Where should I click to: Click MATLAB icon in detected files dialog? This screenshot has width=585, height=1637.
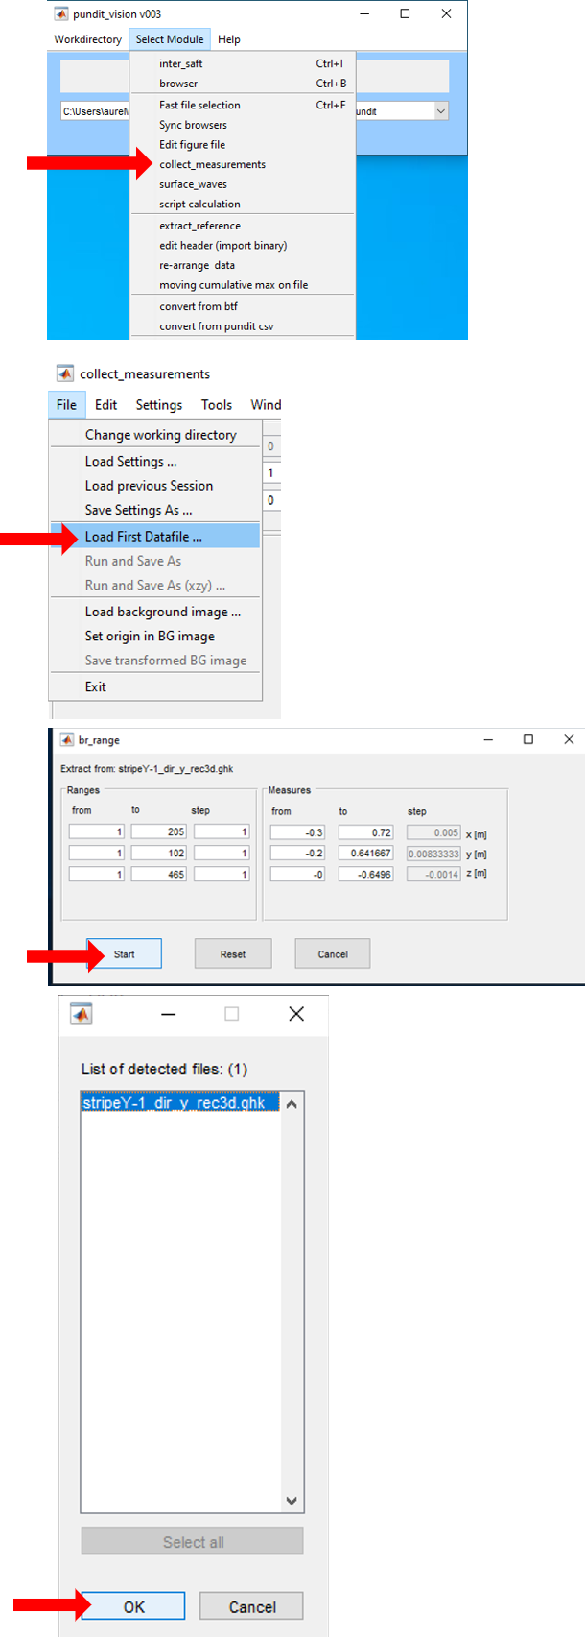tap(82, 1014)
